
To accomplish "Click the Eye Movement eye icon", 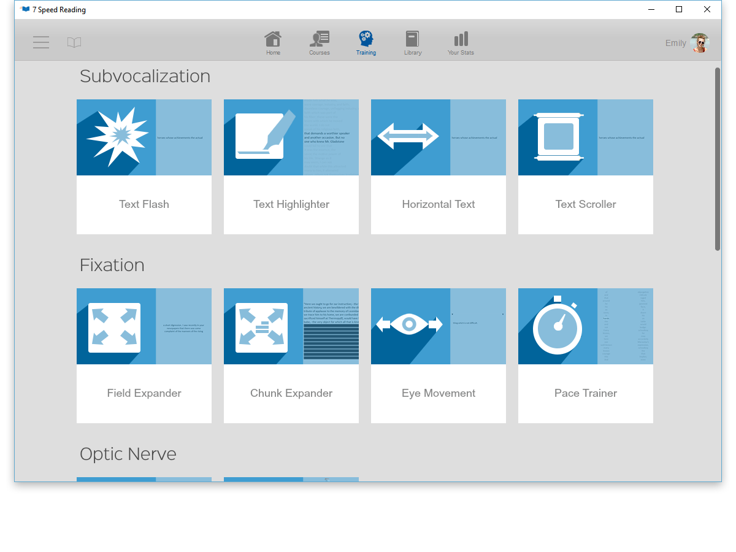I will point(409,324).
